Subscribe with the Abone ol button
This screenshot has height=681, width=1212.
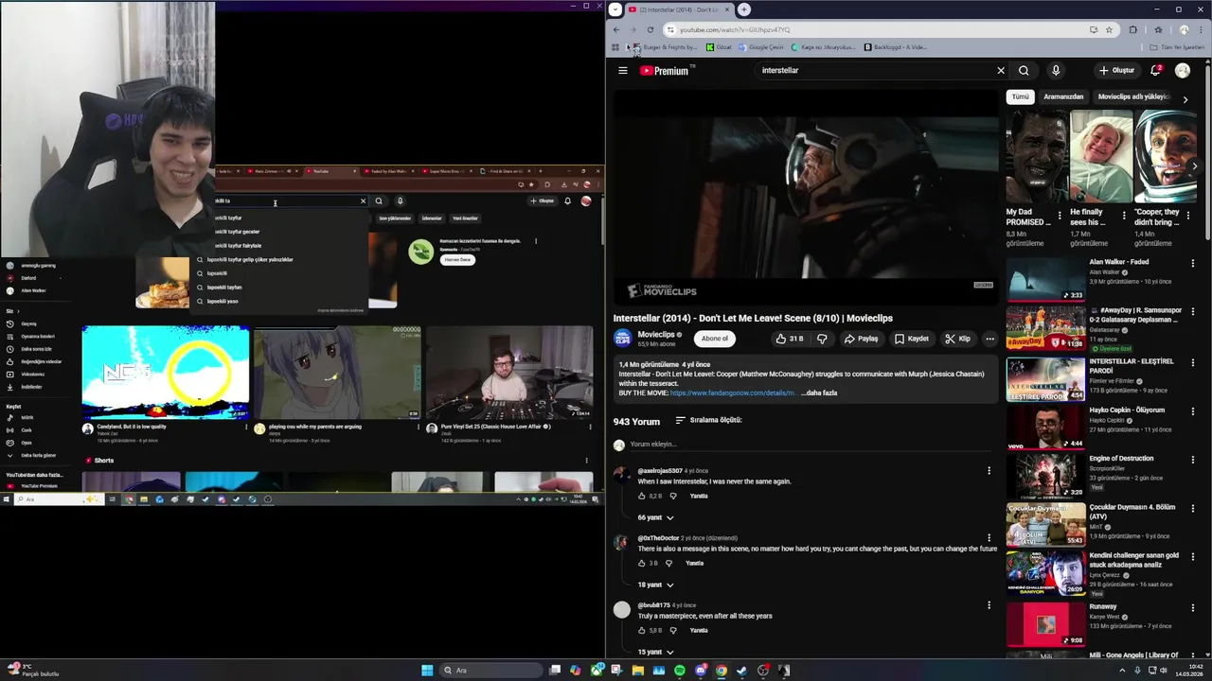click(x=715, y=339)
